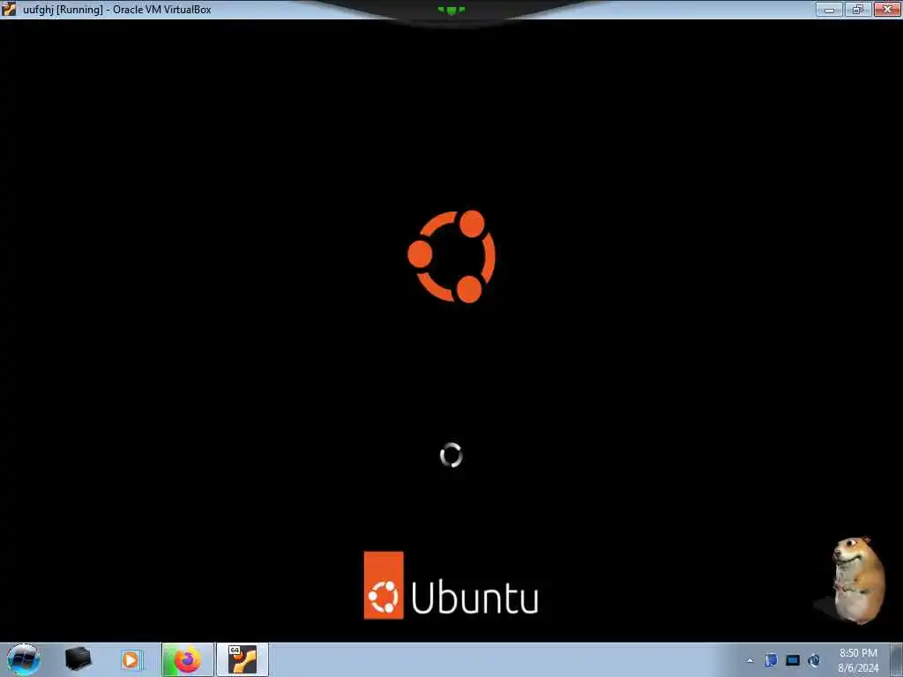Image resolution: width=903 pixels, height=677 pixels.
Task: Restore down the VirtualBox window
Action: (857, 9)
